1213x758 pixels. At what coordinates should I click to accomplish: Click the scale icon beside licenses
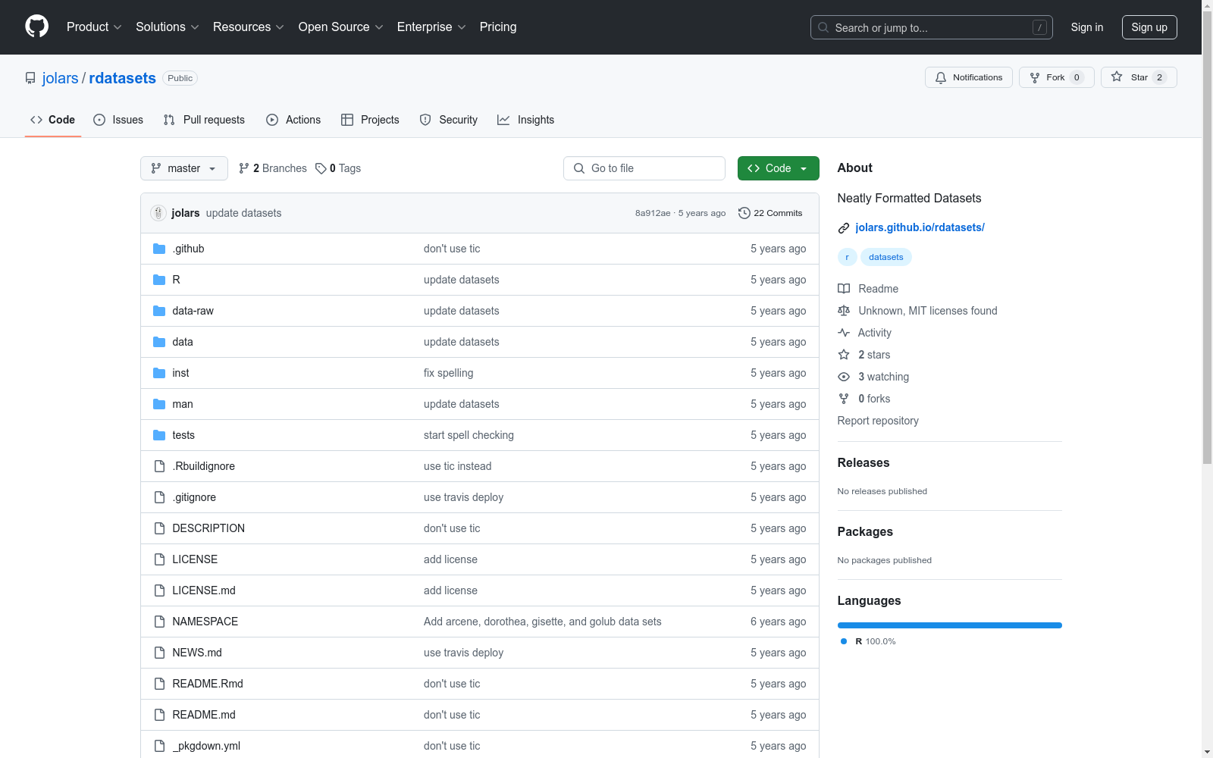click(x=844, y=311)
